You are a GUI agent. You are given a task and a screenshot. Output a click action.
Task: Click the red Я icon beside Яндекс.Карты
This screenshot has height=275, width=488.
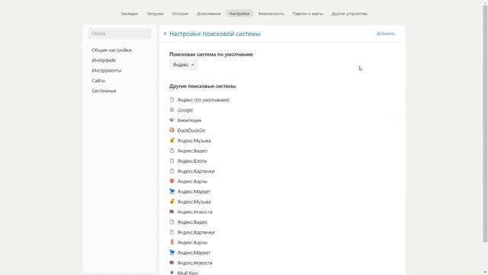pyautogui.click(x=172, y=242)
